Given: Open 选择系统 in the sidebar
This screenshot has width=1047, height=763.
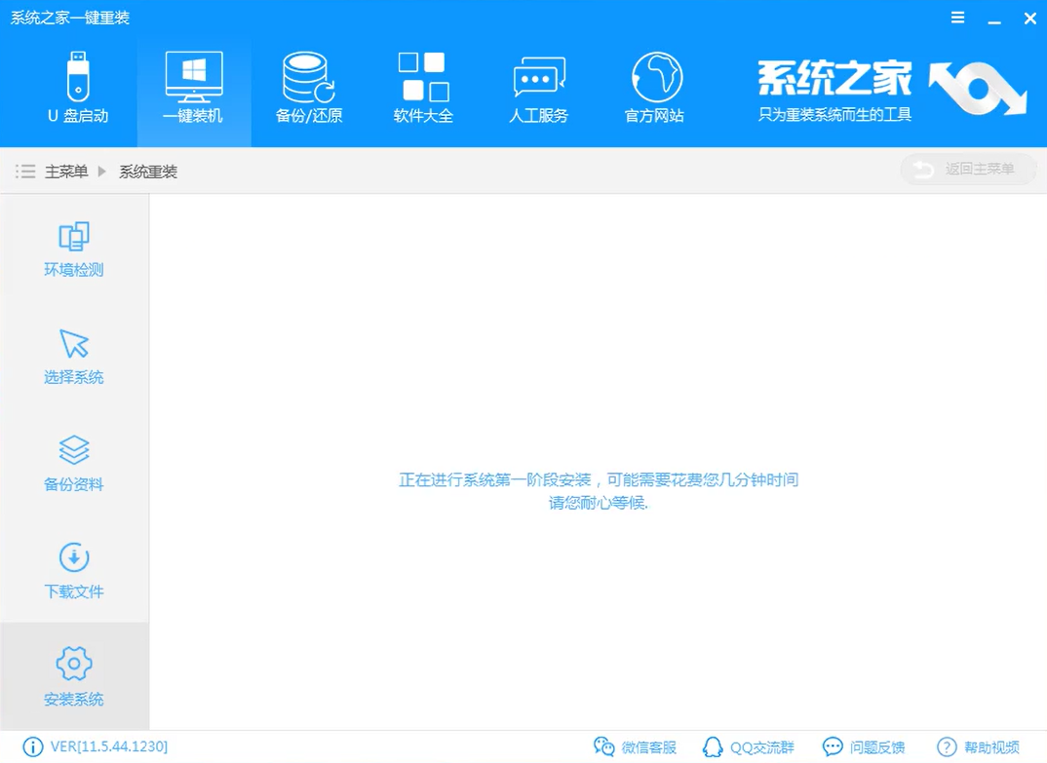Looking at the screenshot, I should coord(73,356).
